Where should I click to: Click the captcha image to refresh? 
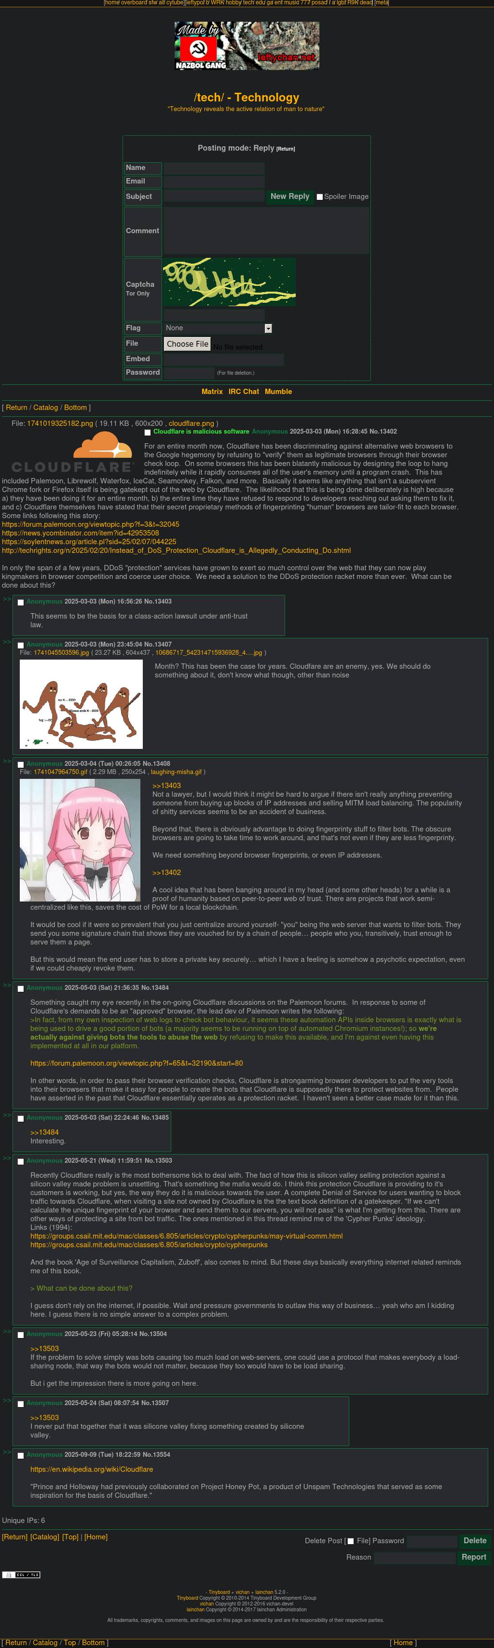tap(230, 282)
